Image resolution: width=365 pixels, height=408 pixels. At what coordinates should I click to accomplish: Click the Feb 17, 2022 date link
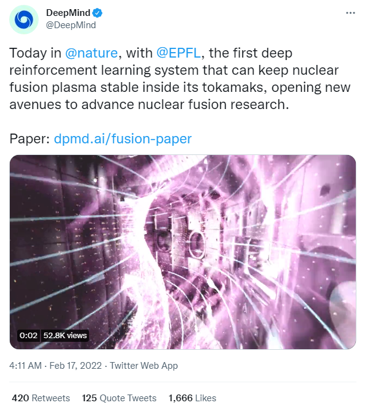(75, 366)
